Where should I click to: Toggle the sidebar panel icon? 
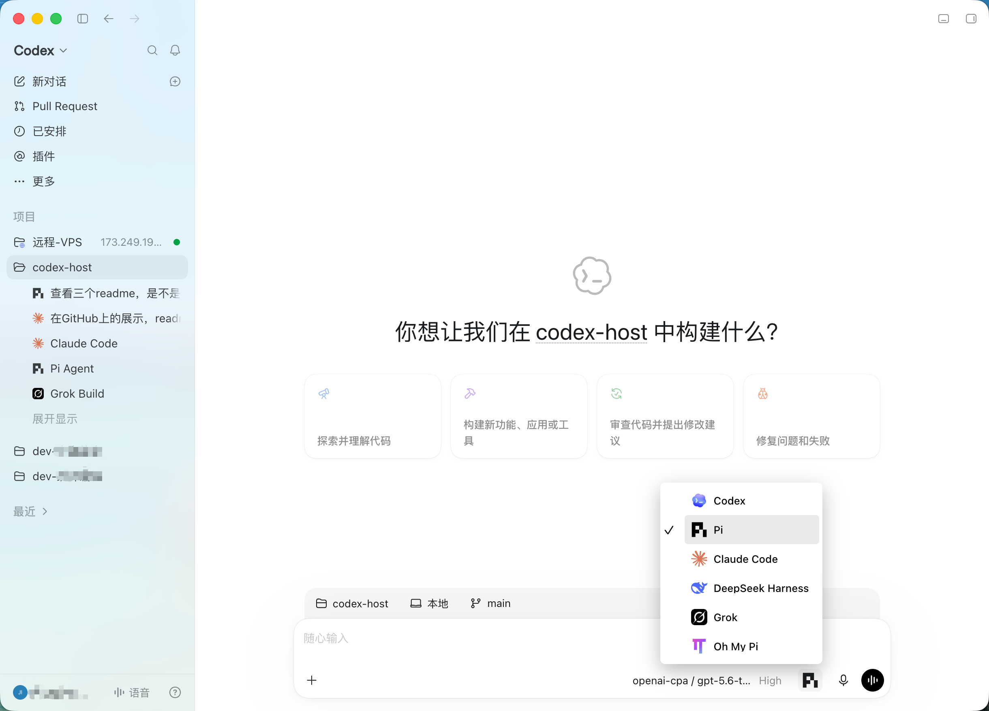click(x=82, y=19)
